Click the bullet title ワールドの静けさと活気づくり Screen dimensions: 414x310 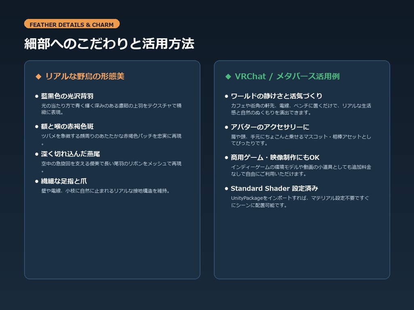click(277, 96)
